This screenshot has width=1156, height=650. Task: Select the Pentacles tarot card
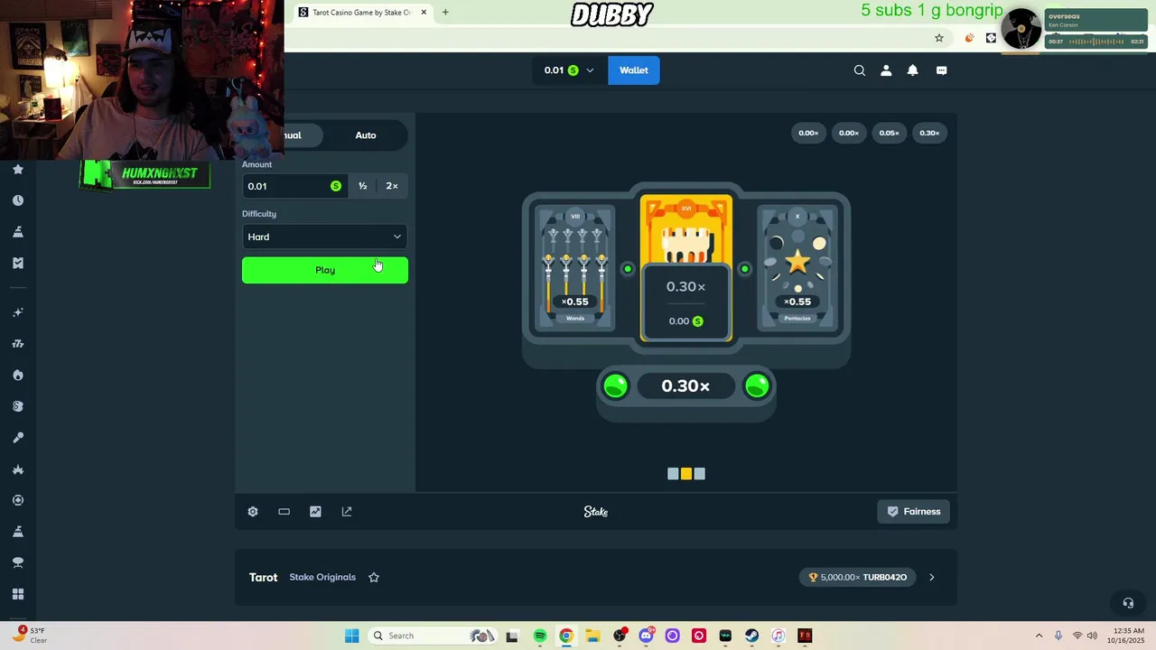[x=797, y=269]
